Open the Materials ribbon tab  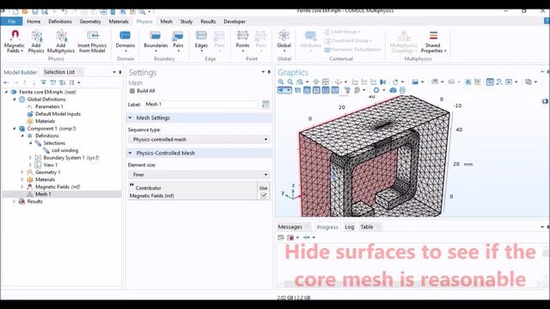pyautogui.click(x=119, y=21)
